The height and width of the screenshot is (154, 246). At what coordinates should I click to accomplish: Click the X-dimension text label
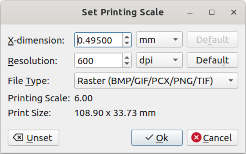pyautogui.click(x=36, y=40)
